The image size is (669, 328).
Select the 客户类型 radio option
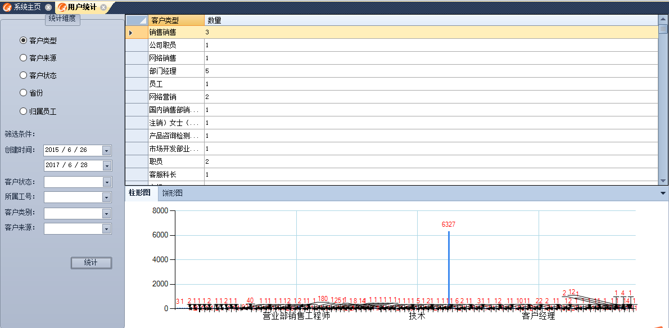tap(24, 41)
